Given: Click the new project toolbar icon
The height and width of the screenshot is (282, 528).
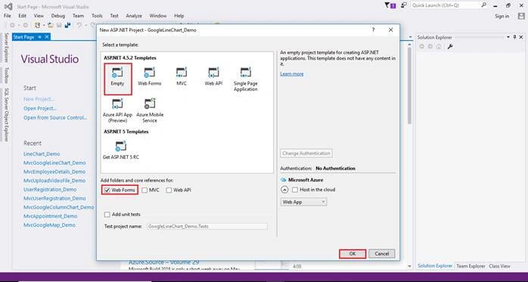Looking at the screenshot, I should (x=37, y=25).
